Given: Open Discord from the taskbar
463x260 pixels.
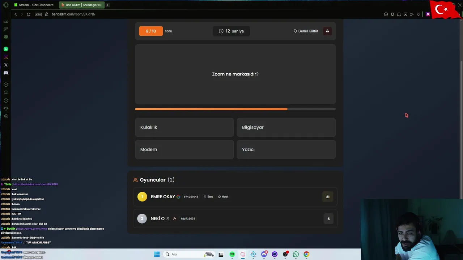Looking at the screenshot, I should tap(264, 254).
